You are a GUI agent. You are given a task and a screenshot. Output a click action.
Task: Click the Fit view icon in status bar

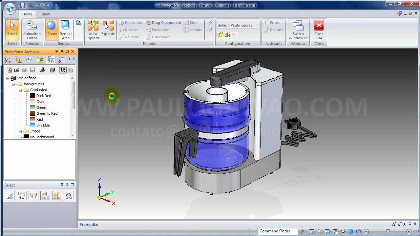click(327, 231)
